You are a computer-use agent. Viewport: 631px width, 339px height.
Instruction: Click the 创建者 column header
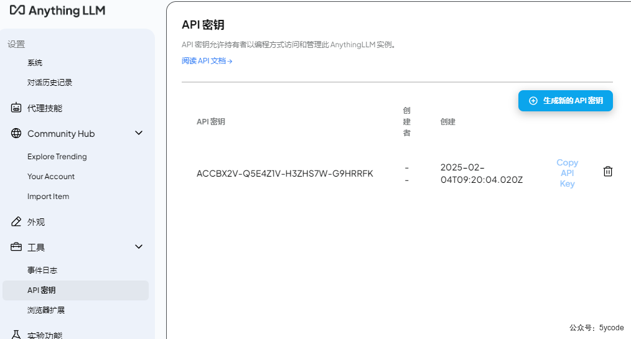pyautogui.click(x=407, y=121)
